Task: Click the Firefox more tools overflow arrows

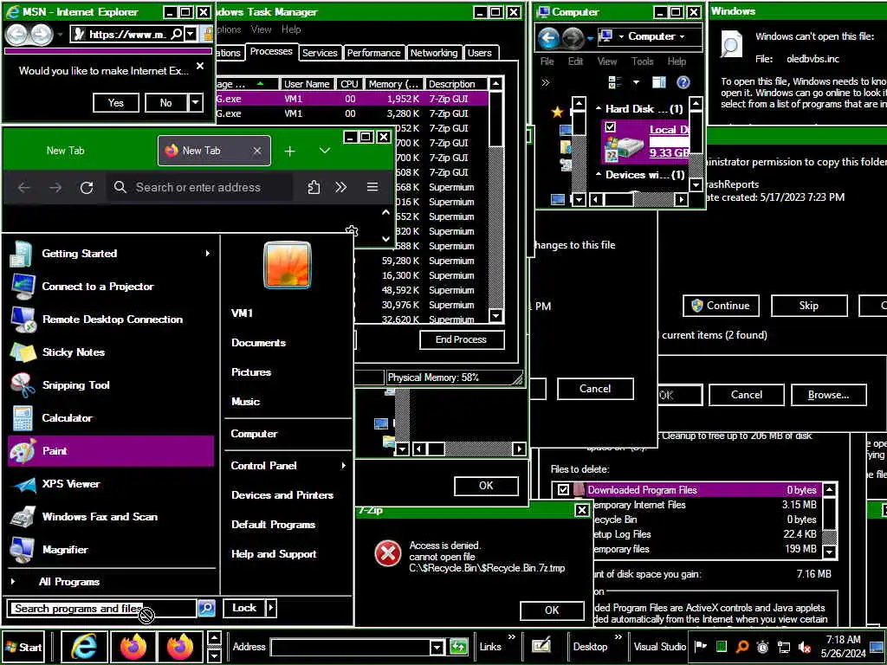Action: pyautogui.click(x=340, y=187)
